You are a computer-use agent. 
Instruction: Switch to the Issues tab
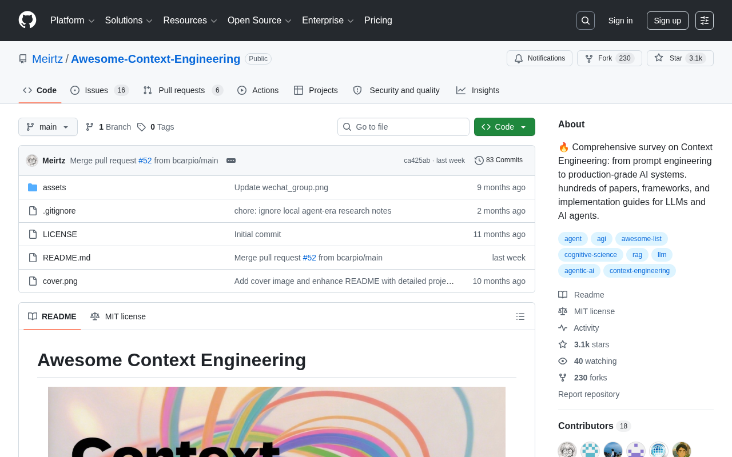tap(100, 90)
